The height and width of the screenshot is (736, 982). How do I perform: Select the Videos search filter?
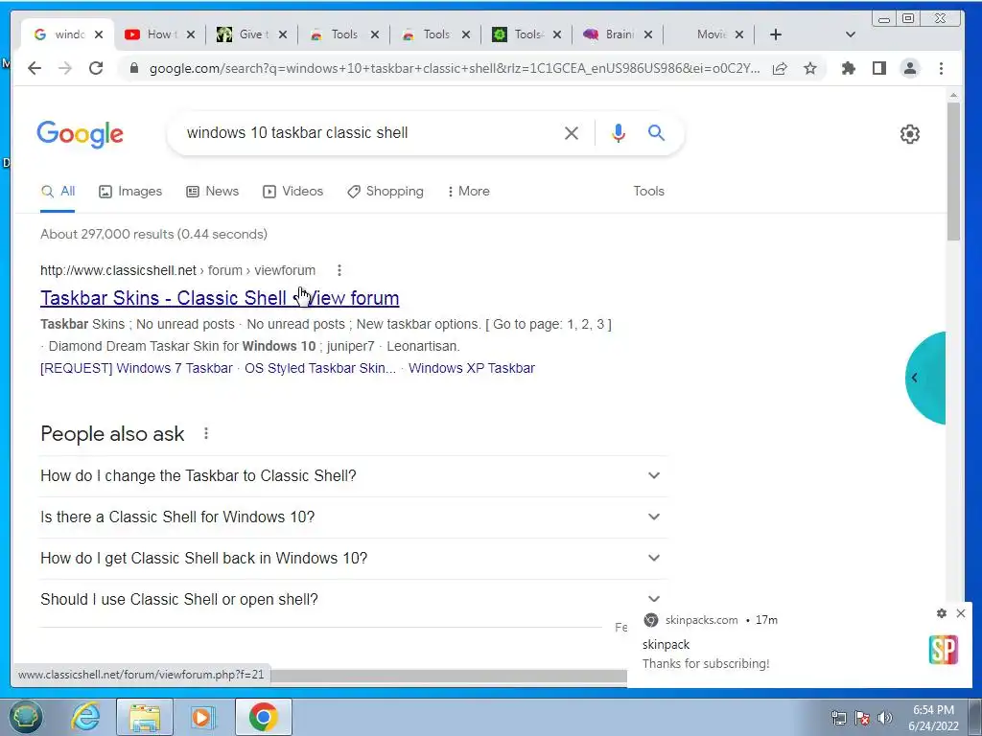(x=293, y=191)
